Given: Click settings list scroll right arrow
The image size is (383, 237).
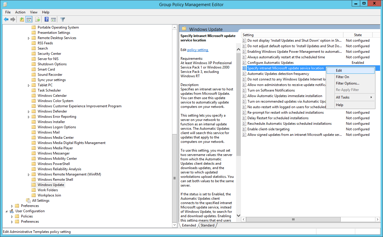Looking at the screenshot, I should [x=378, y=219].
